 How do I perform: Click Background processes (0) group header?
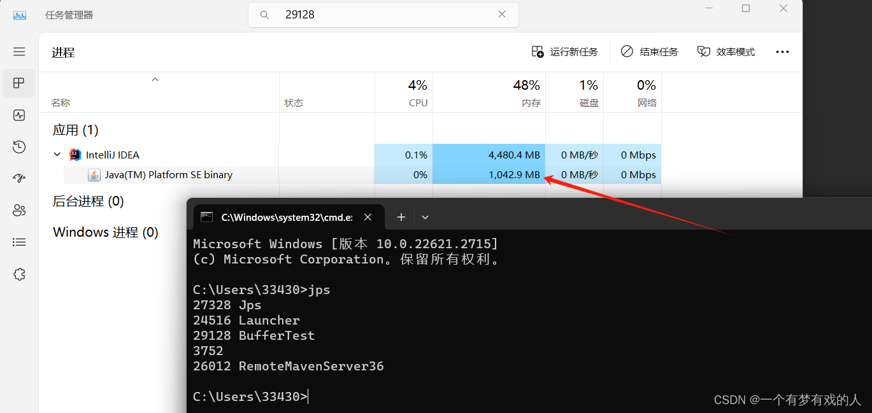(x=88, y=201)
